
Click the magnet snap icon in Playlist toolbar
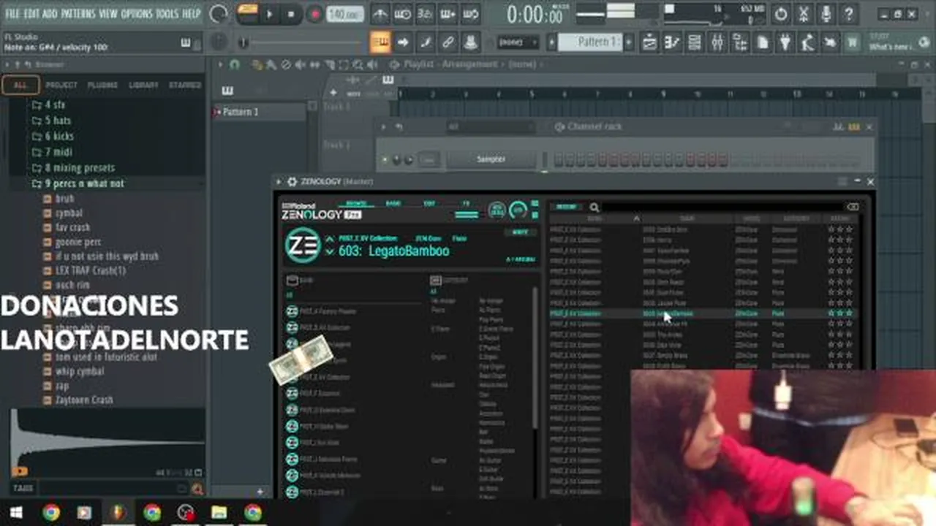234,64
